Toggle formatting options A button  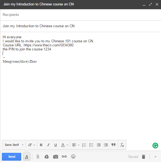(27, 157)
